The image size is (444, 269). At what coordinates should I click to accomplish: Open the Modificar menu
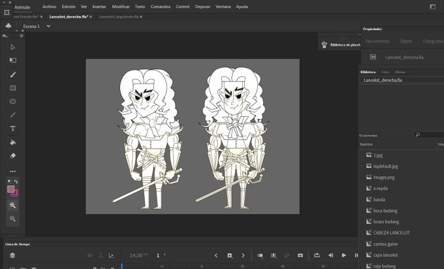coord(121,7)
